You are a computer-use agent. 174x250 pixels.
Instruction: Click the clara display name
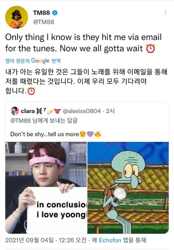coord(28,111)
